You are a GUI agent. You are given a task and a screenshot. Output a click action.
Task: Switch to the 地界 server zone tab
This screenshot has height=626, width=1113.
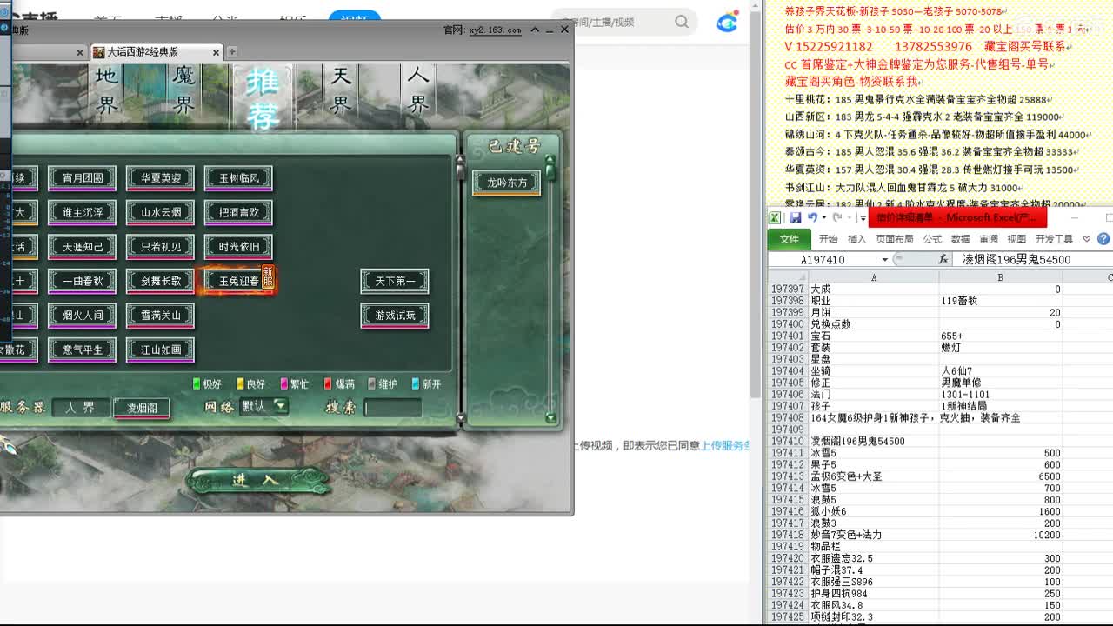tap(106, 91)
